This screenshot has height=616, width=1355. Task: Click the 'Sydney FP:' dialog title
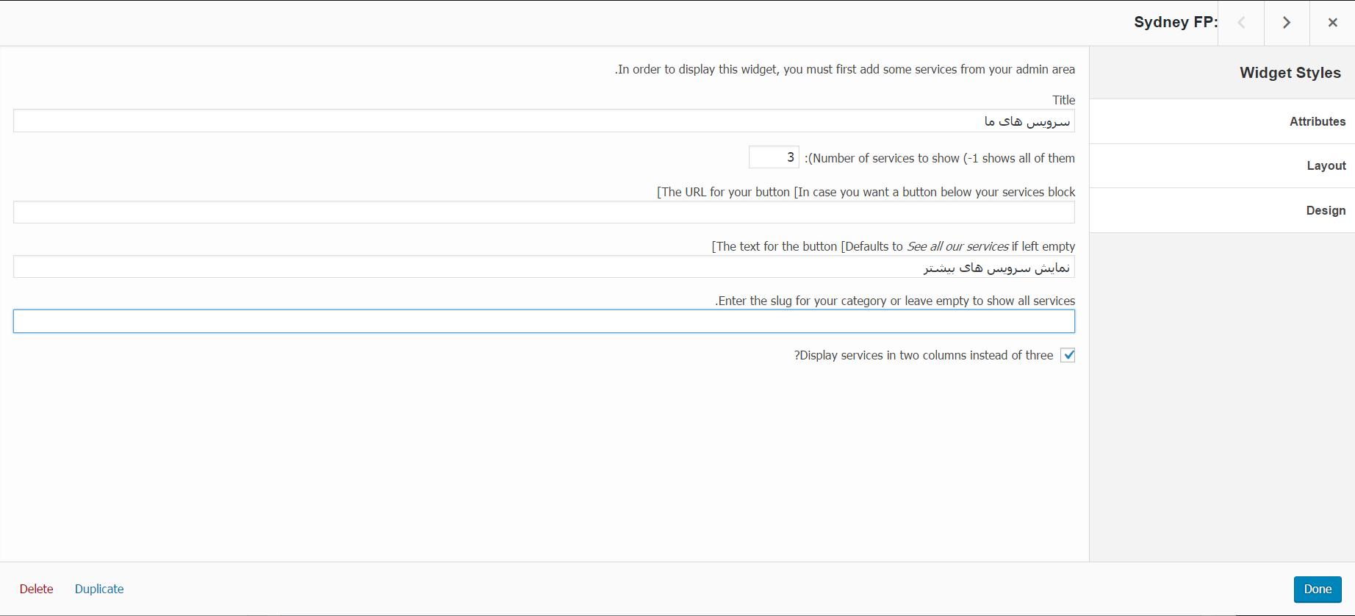coord(1175,22)
